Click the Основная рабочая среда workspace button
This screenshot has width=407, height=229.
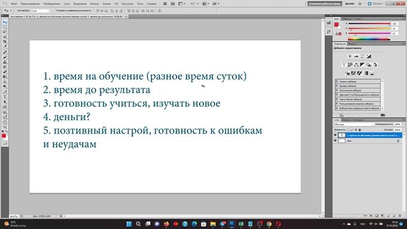325,4
